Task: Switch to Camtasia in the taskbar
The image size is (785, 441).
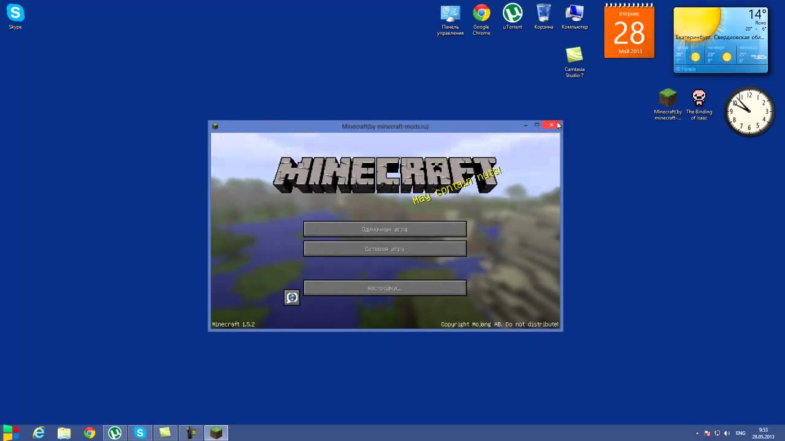Action: coord(165,433)
